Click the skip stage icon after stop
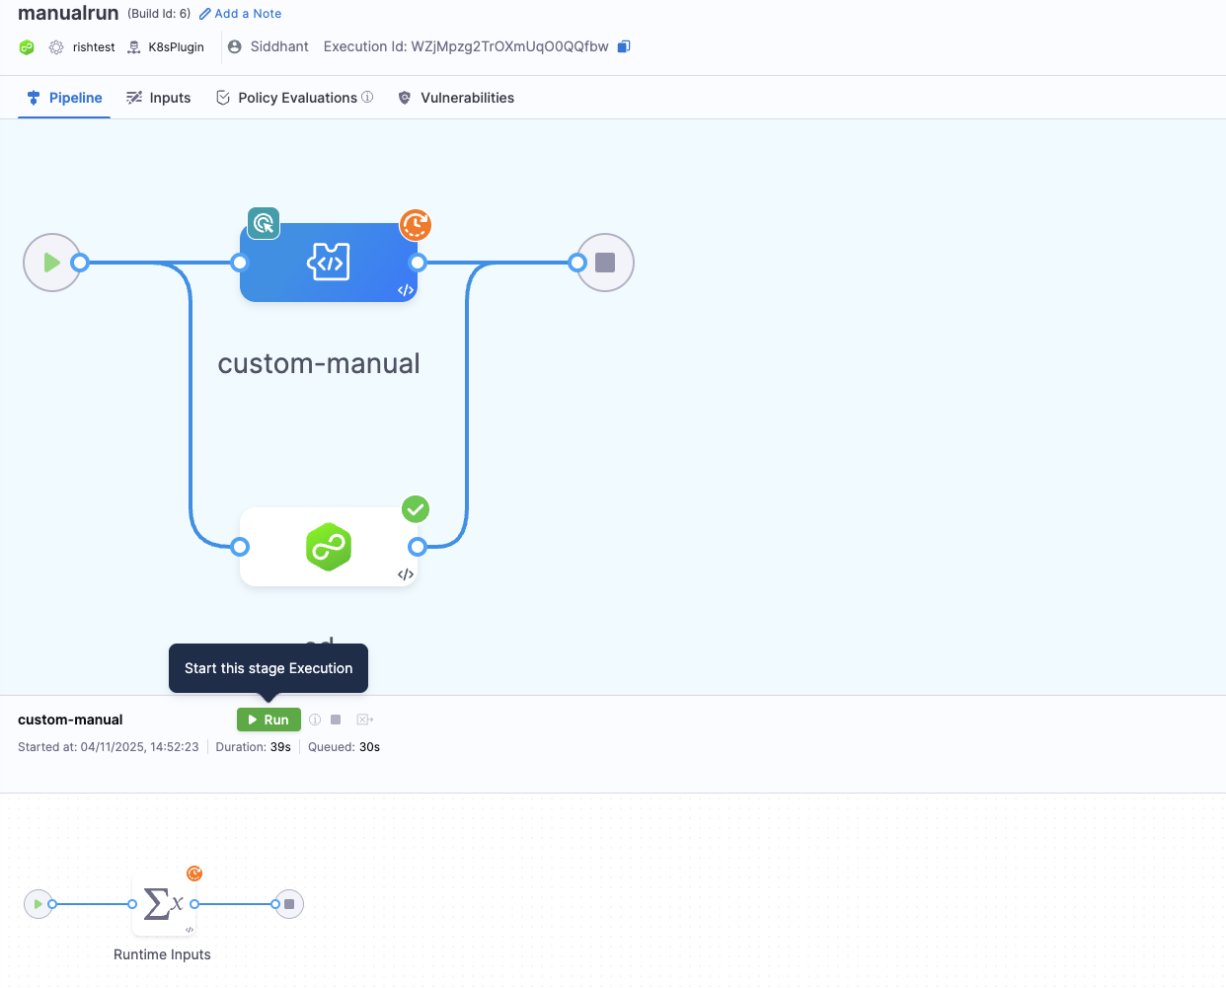 tap(364, 720)
